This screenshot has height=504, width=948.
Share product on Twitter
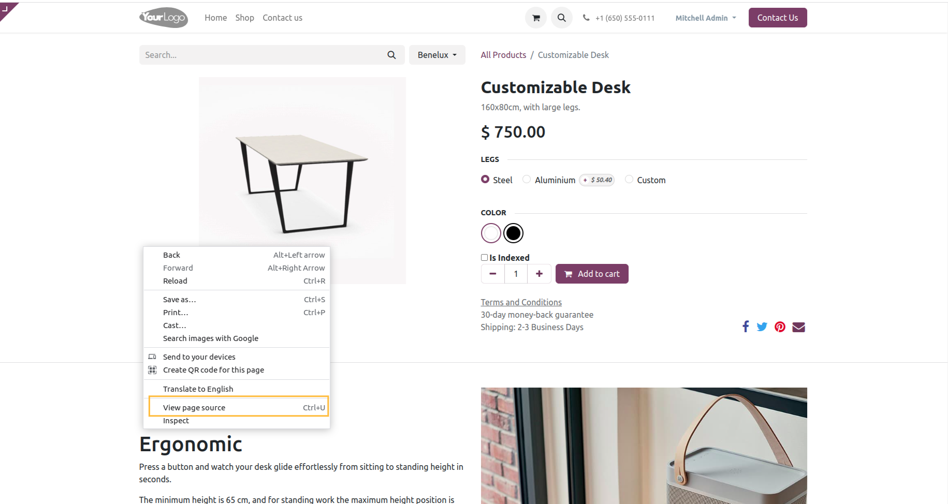tap(762, 327)
